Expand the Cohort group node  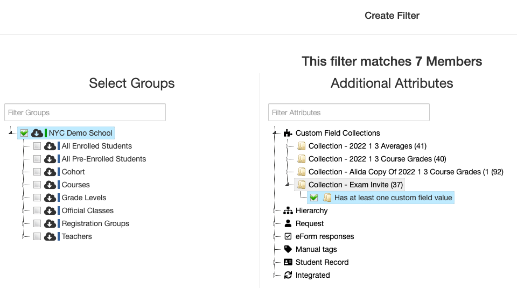point(23,172)
